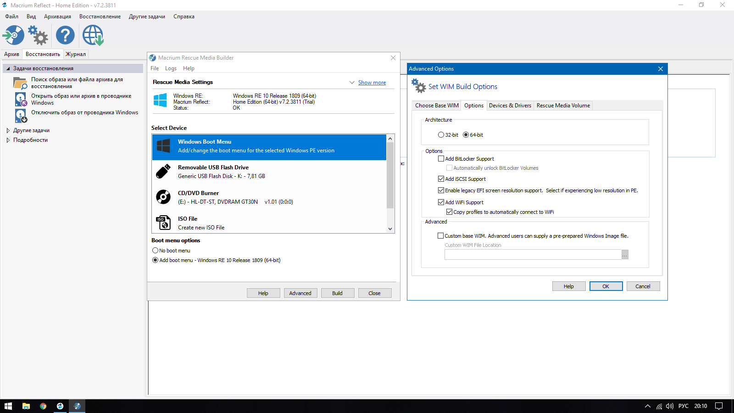
Task: Select the Removable USB Flash Drive icon
Action: pyautogui.click(x=163, y=172)
